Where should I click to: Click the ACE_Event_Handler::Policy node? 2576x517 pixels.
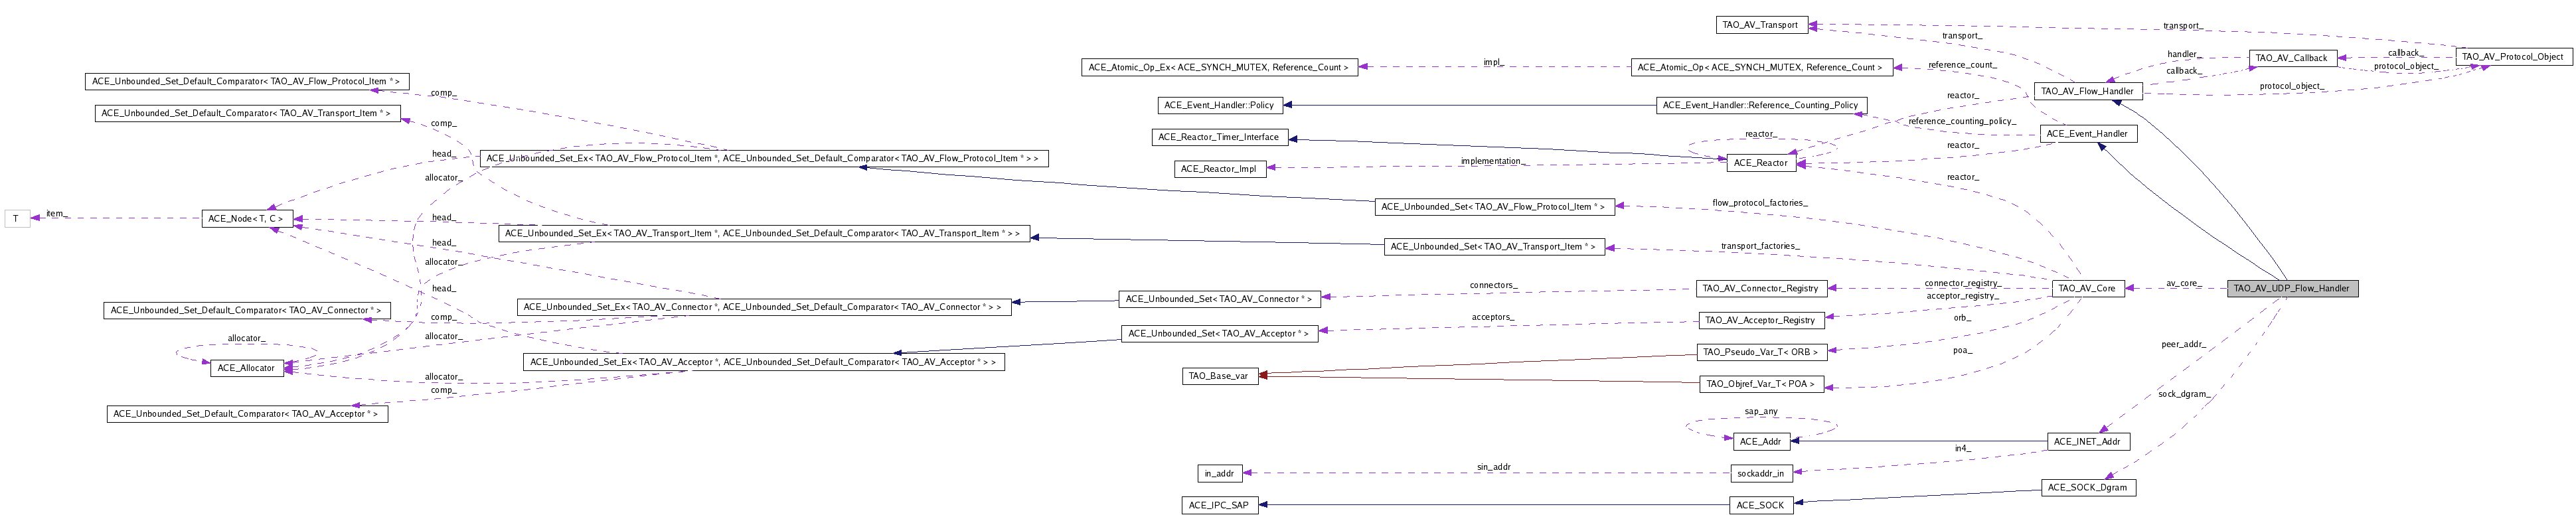[x=1221, y=105]
